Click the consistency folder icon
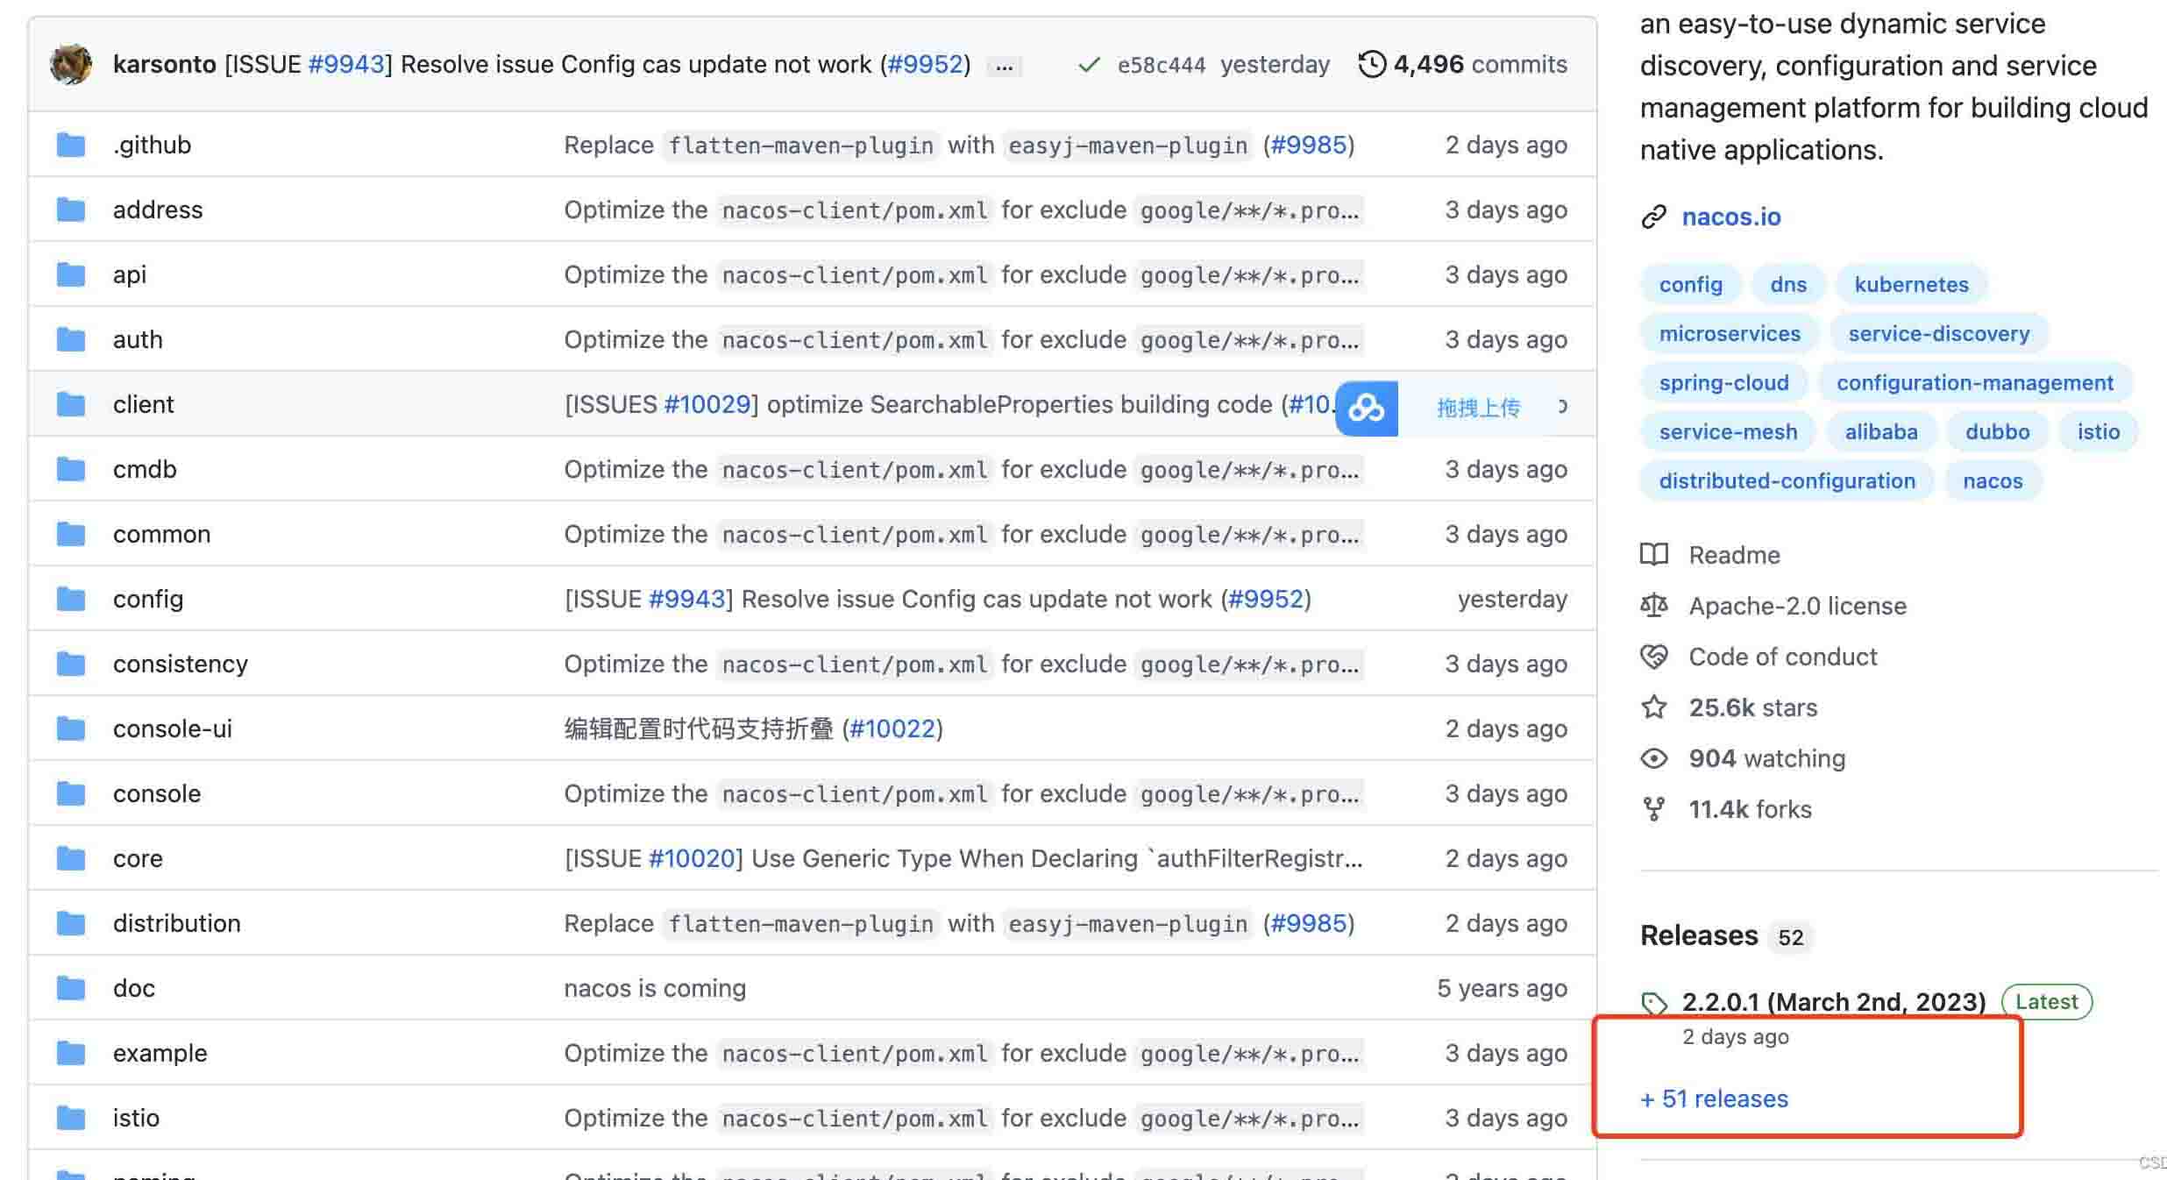Image resolution: width=2167 pixels, height=1180 pixels. click(71, 664)
